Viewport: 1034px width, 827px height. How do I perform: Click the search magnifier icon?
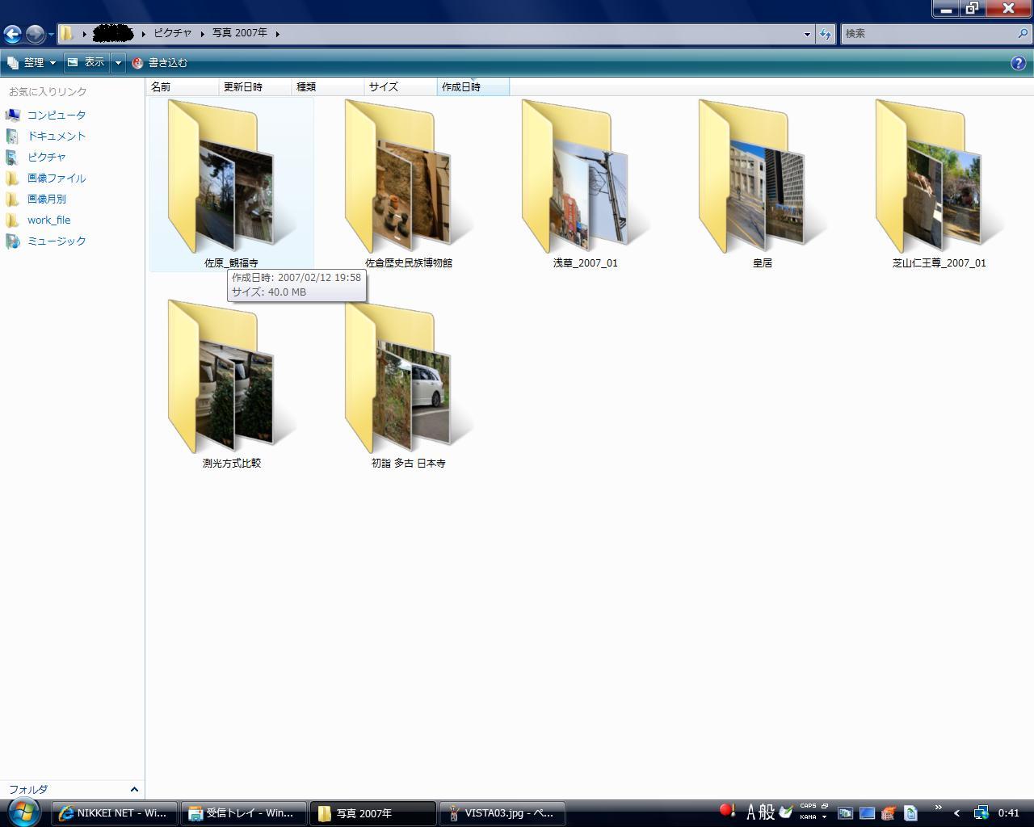(x=1023, y=33)
